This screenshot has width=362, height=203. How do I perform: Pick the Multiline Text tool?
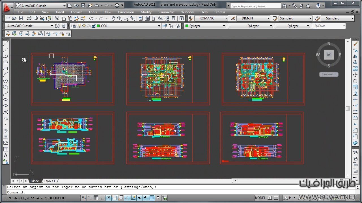pyautogui.click(x=6, y=155)
